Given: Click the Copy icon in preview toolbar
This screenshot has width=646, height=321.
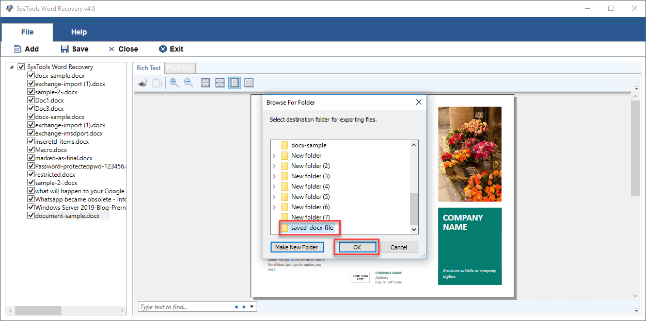Looking at the screenshot, I should [157, 82].
